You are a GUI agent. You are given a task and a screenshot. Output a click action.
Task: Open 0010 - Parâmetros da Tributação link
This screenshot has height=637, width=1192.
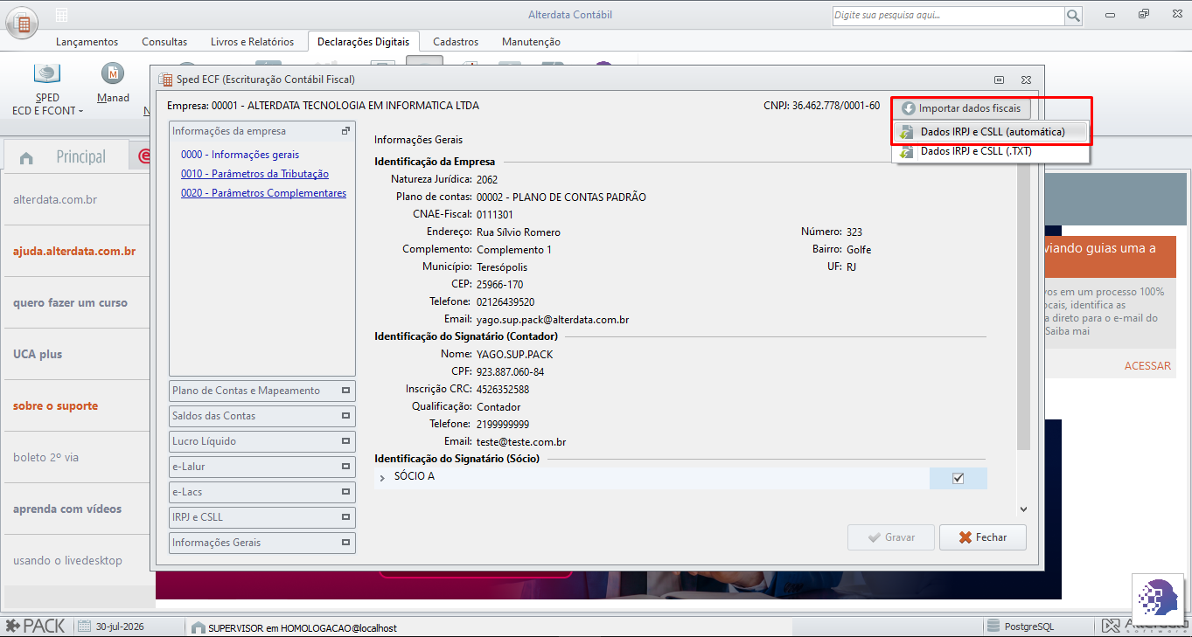(254, 174)
